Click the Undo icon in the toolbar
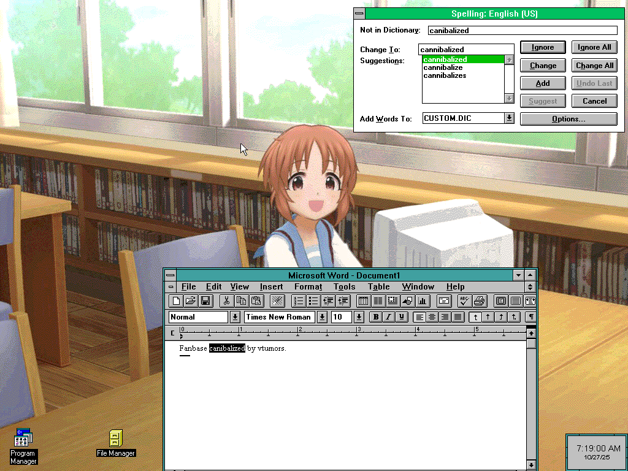Viewport: 628px width, 471px height. tap(277, 301)
